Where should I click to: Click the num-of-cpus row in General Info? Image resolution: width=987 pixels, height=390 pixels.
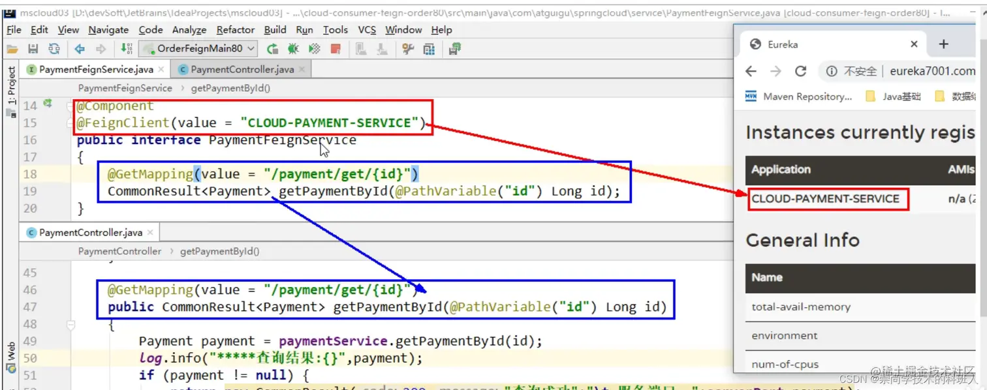[x=860, y=364]
